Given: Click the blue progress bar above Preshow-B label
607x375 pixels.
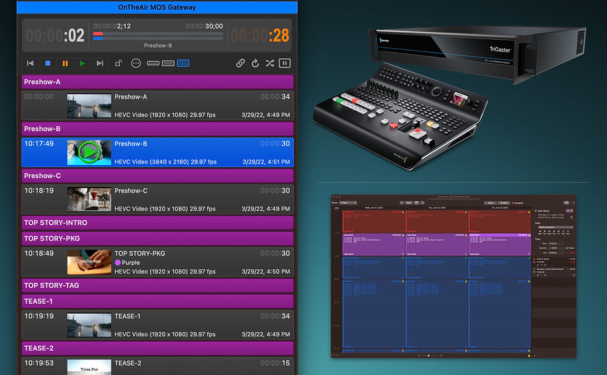Looking at the screenshot, I should tap(98, 38).
